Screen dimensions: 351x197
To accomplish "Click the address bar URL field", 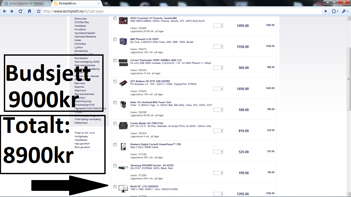I will coord(182,11).
